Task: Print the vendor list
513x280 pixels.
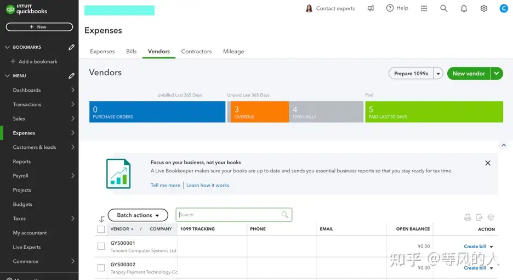Action: pos(467,217)
